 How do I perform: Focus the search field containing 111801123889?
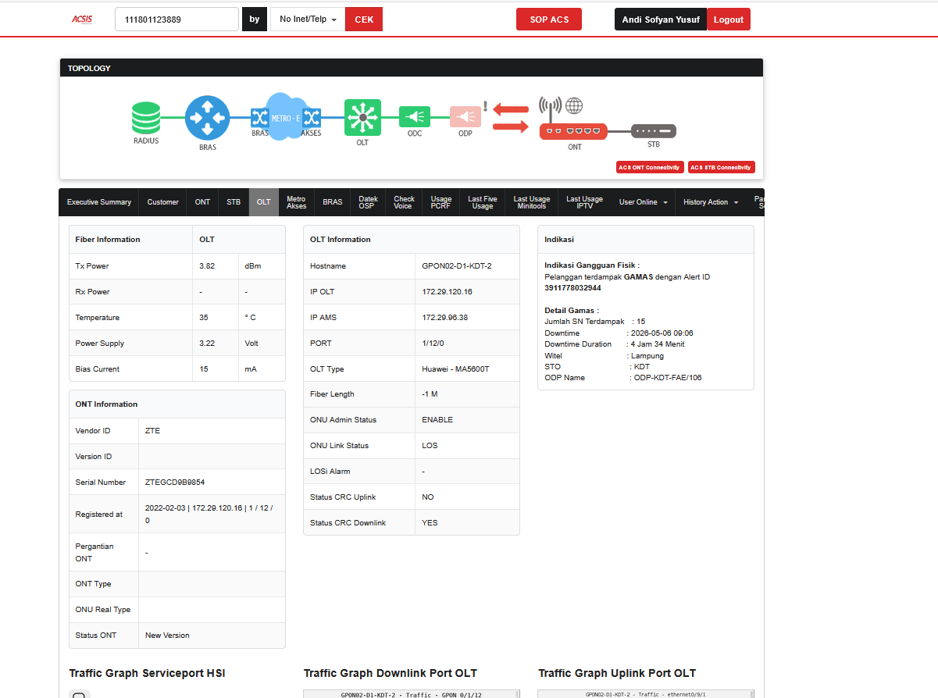[177, 20]
